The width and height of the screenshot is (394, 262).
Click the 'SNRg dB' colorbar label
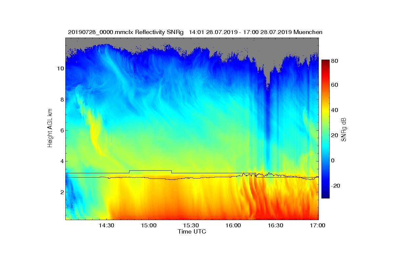(343, 129)
